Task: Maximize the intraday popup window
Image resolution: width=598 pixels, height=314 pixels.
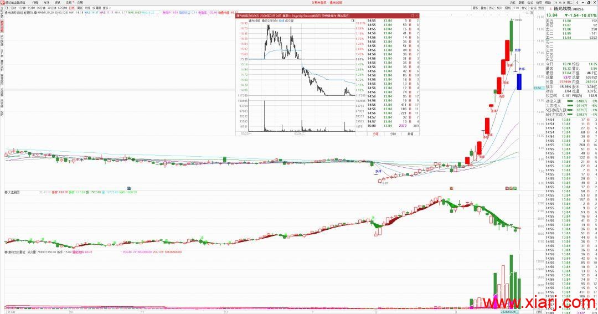Action: tap(413, 16)
